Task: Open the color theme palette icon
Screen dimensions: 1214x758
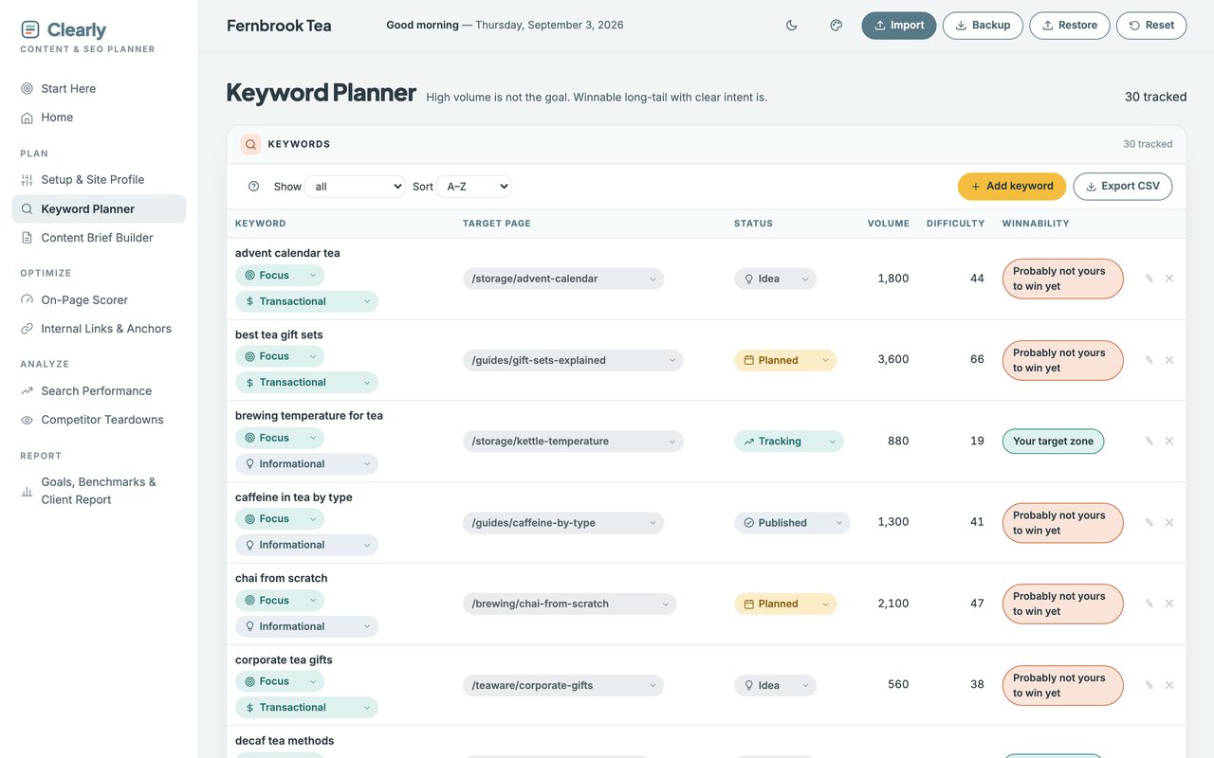Action: [837, 26]
